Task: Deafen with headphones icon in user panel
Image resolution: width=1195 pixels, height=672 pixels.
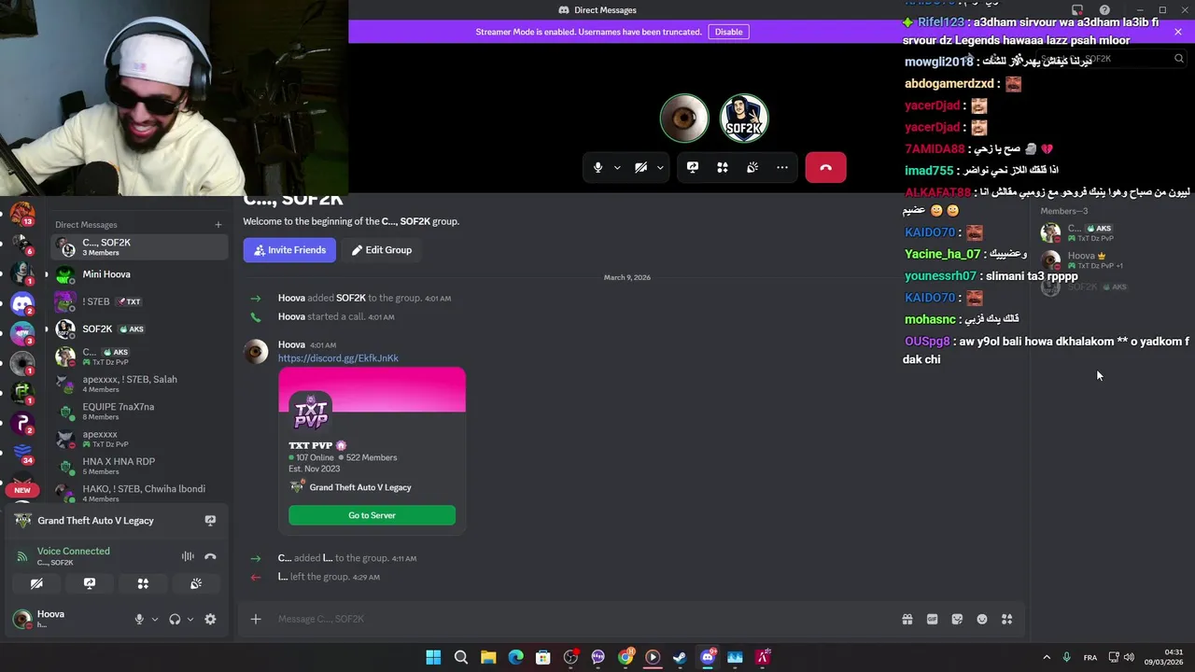Action: point(175,619)
